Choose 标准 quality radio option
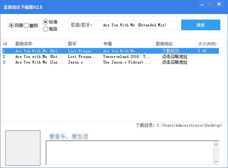 coord(50,22)
